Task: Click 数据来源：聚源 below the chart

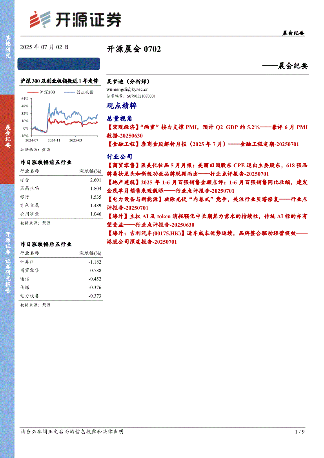Action: click(35, 150)
